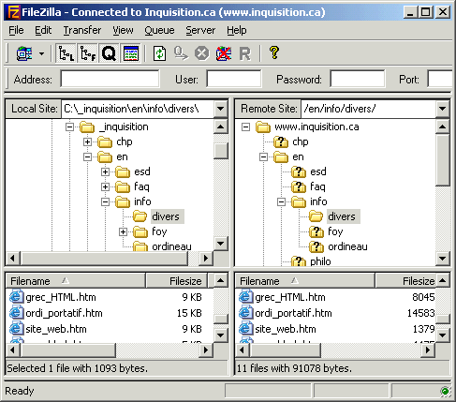Click local tree vertical scrollbar down arrow

pos(220,244)
